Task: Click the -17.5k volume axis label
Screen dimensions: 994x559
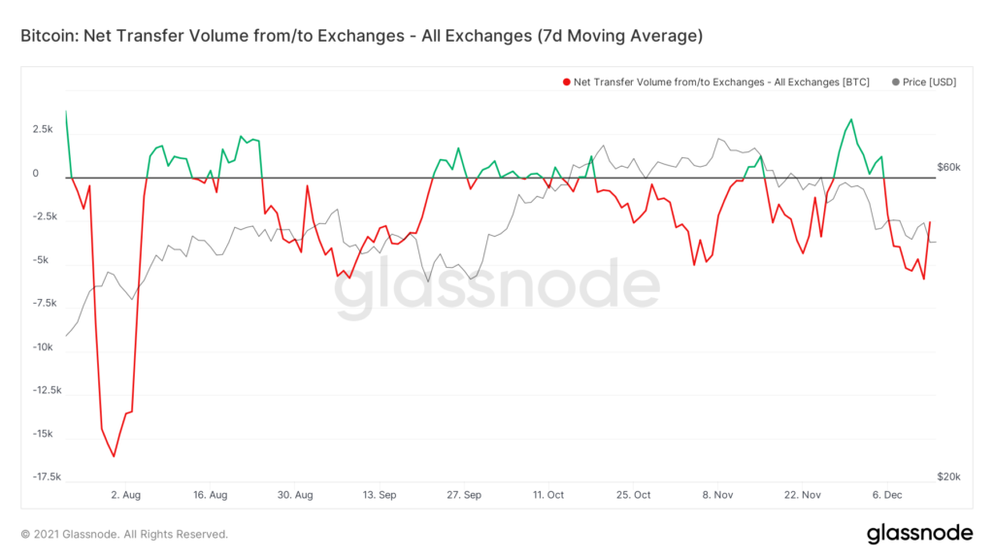Action: pos(47,477)
